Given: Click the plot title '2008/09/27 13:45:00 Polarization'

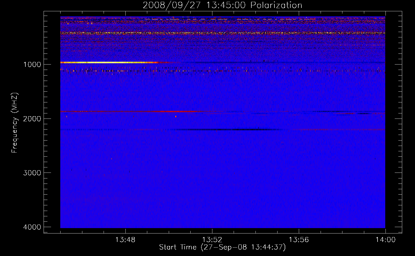Looking at the screenshot, I should pyautogui.click(x=222, y=5).
